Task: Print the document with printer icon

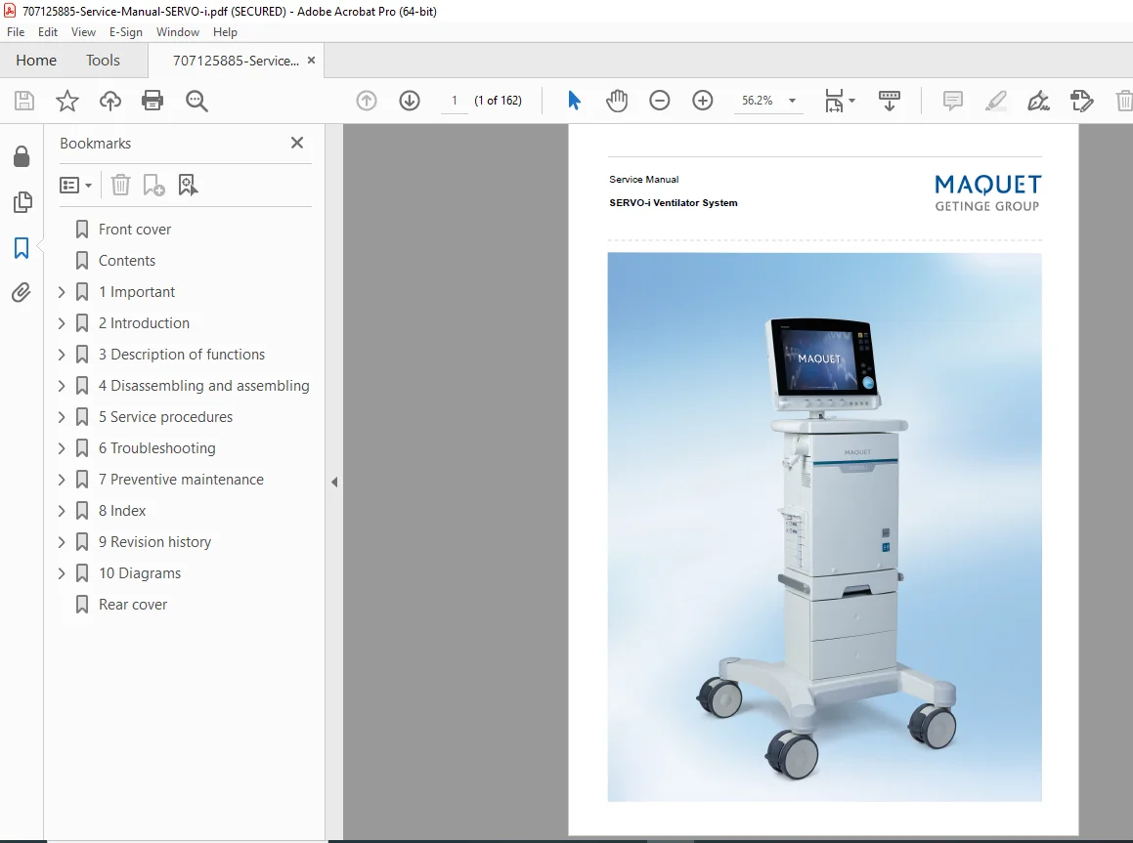Action: pos(153,101)
